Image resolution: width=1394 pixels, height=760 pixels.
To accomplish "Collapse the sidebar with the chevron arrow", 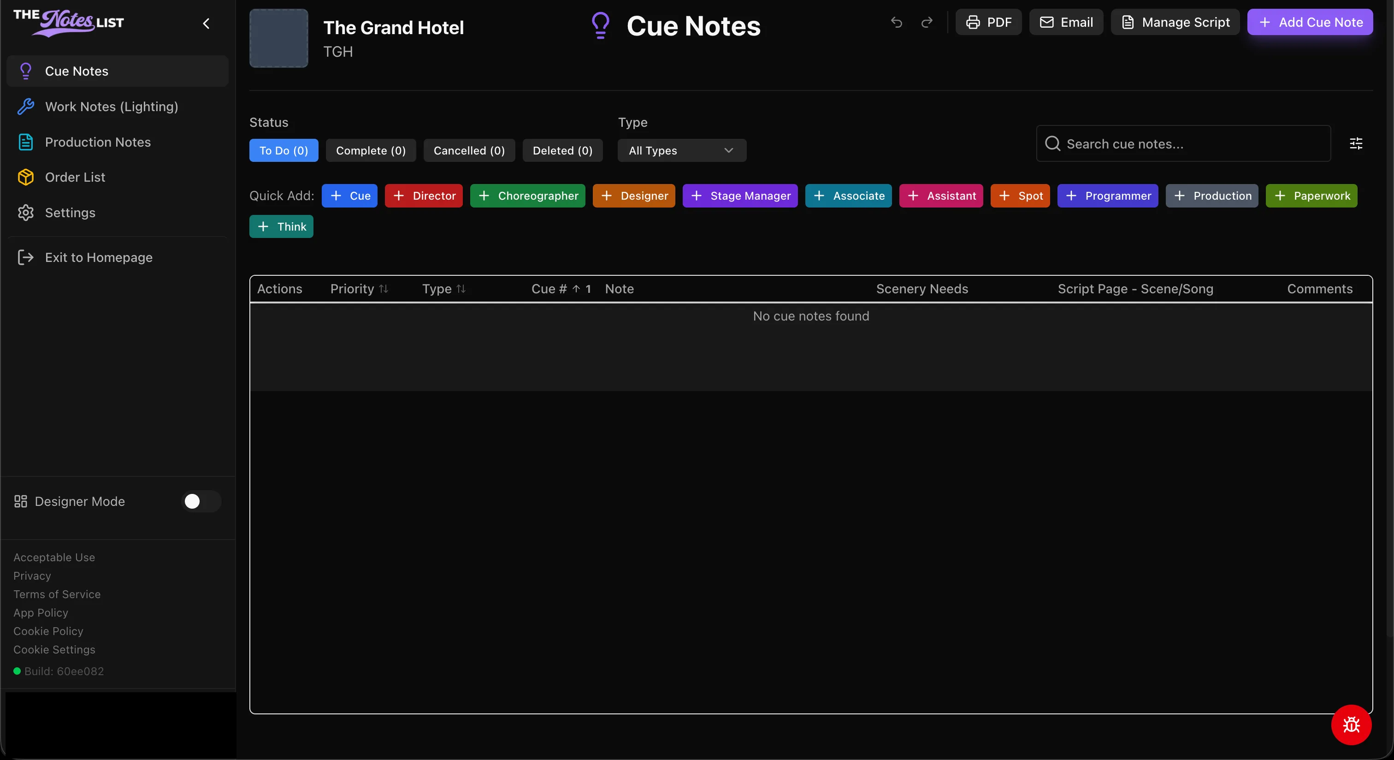I will 206,23.
